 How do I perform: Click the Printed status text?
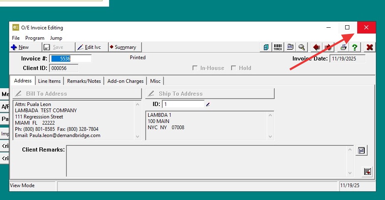coord(137,58)
